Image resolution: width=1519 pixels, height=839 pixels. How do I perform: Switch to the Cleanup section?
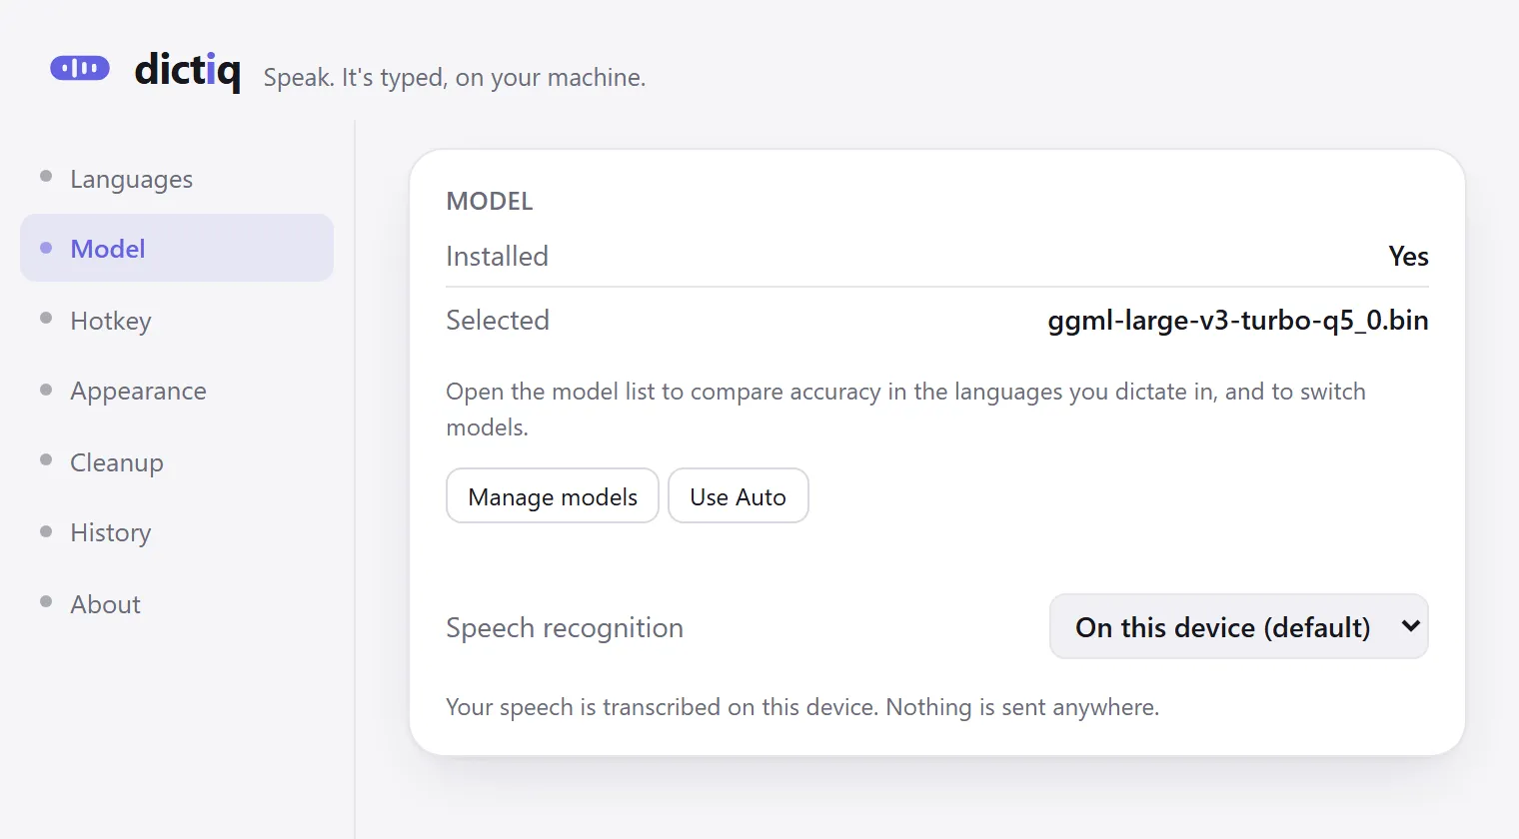177,462
